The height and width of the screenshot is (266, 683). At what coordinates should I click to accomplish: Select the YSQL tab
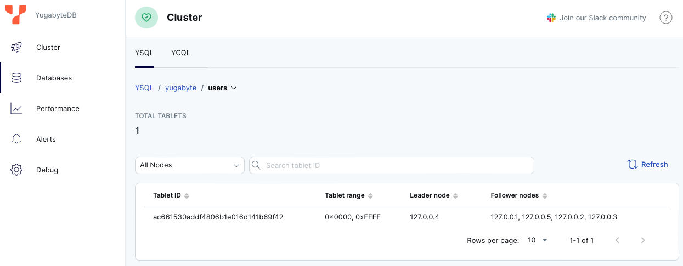[144, 53]
